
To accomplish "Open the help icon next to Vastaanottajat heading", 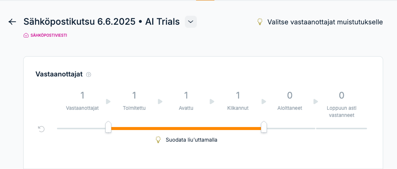I will [x=88, y=75].
